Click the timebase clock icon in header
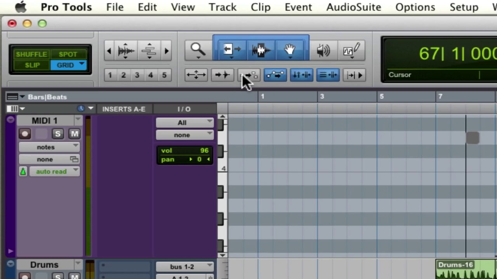497x279 pixels. pyautogui.click(x=81, y=109)
